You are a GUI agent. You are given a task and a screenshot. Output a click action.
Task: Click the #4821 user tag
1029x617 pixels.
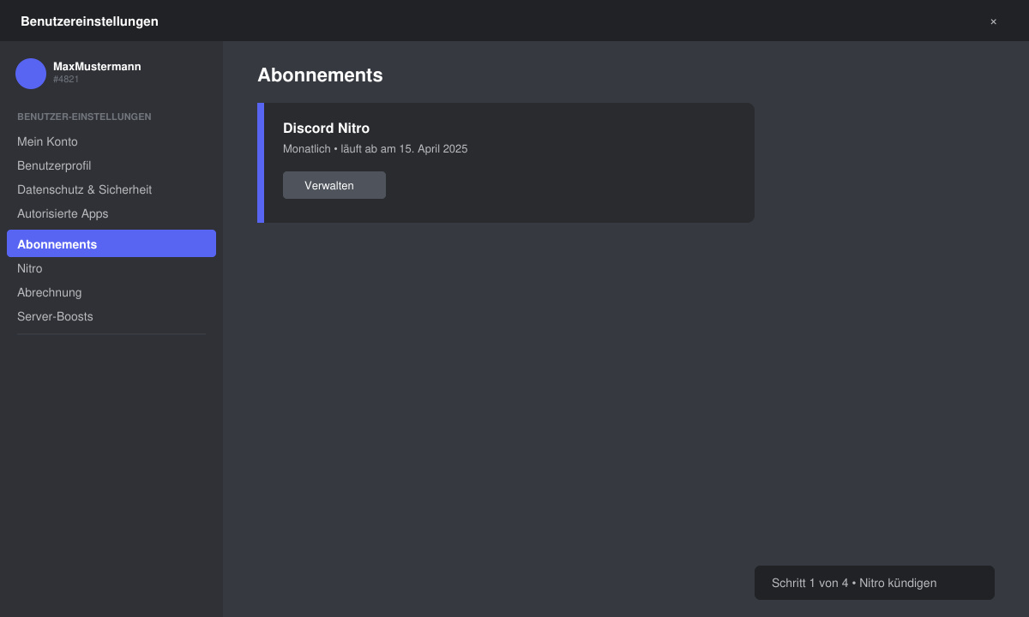(x=66, y=79)
